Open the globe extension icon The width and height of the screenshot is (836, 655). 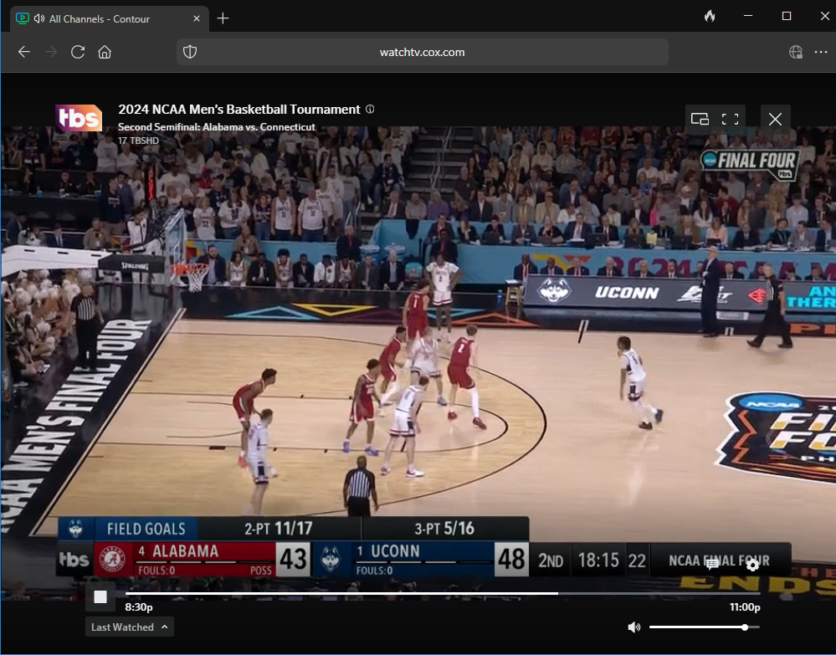coord(796,52)
